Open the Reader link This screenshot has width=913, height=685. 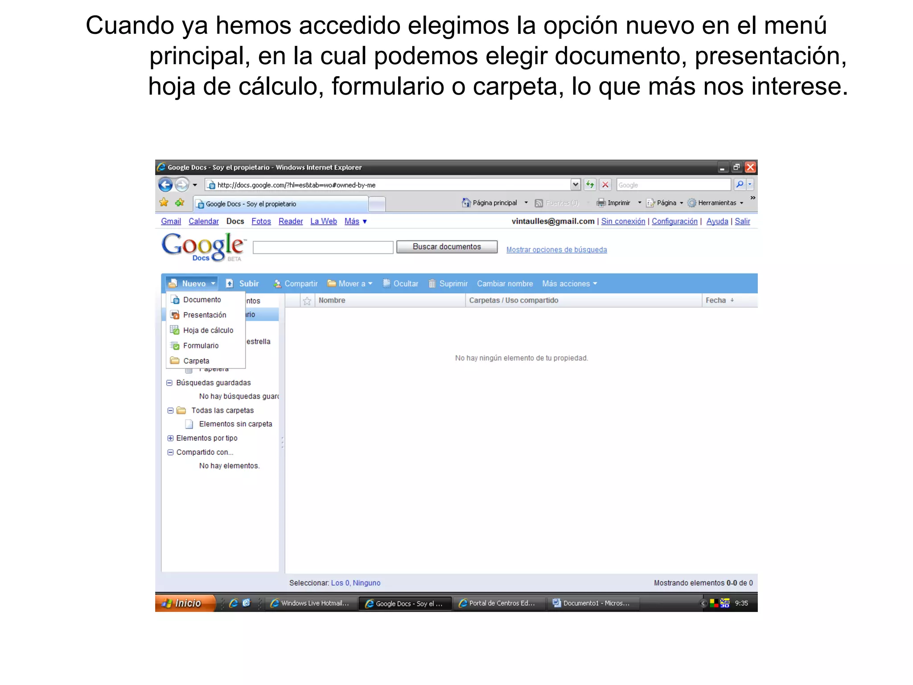pyautogui.click(x=291, y=221)
